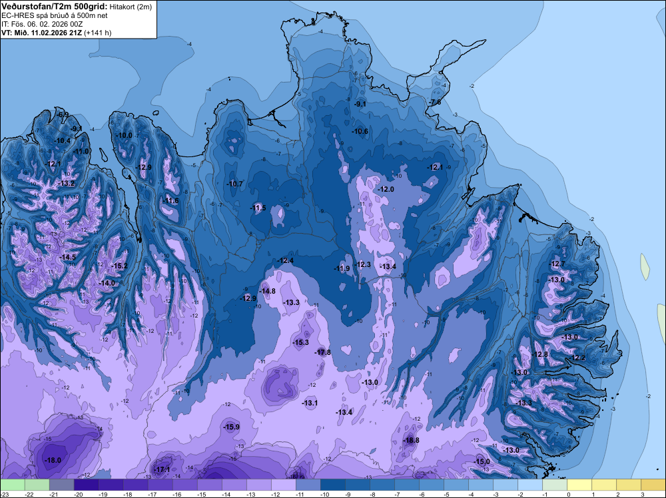This screenshot has width=666, height=498.
Task: Select the -15.9 temperature label
Action: click(232, 427)
